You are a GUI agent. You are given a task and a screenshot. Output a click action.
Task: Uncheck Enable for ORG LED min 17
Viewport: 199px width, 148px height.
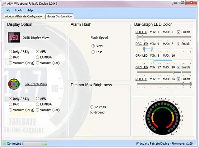click(178, 67)
